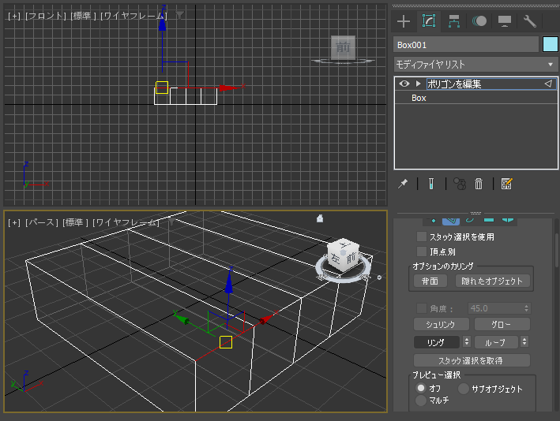560x421 pixels.
Task: Open the [標準] menu in front viewport
Action: [83, 16]
